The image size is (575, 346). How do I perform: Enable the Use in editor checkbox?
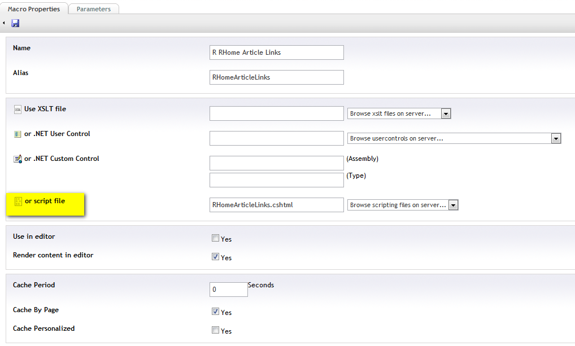point(215,238)
